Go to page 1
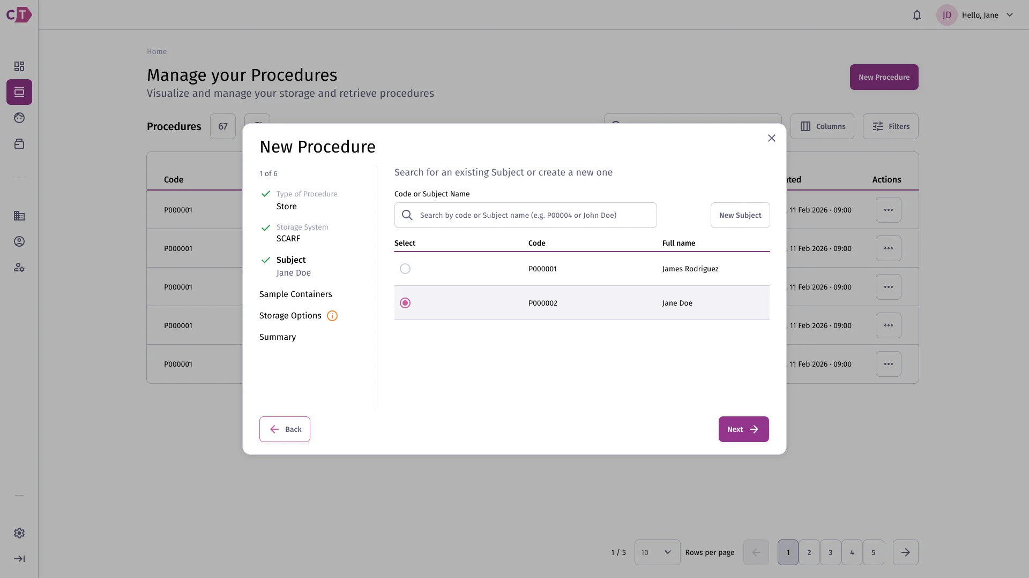The width and height of the screenshot is (1029, 578). (x=788, y=552)
